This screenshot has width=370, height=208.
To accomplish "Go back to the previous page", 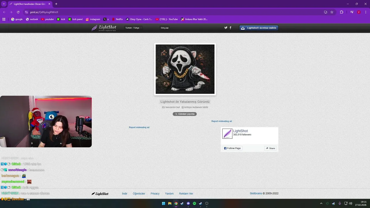I will tap(4, 12).
